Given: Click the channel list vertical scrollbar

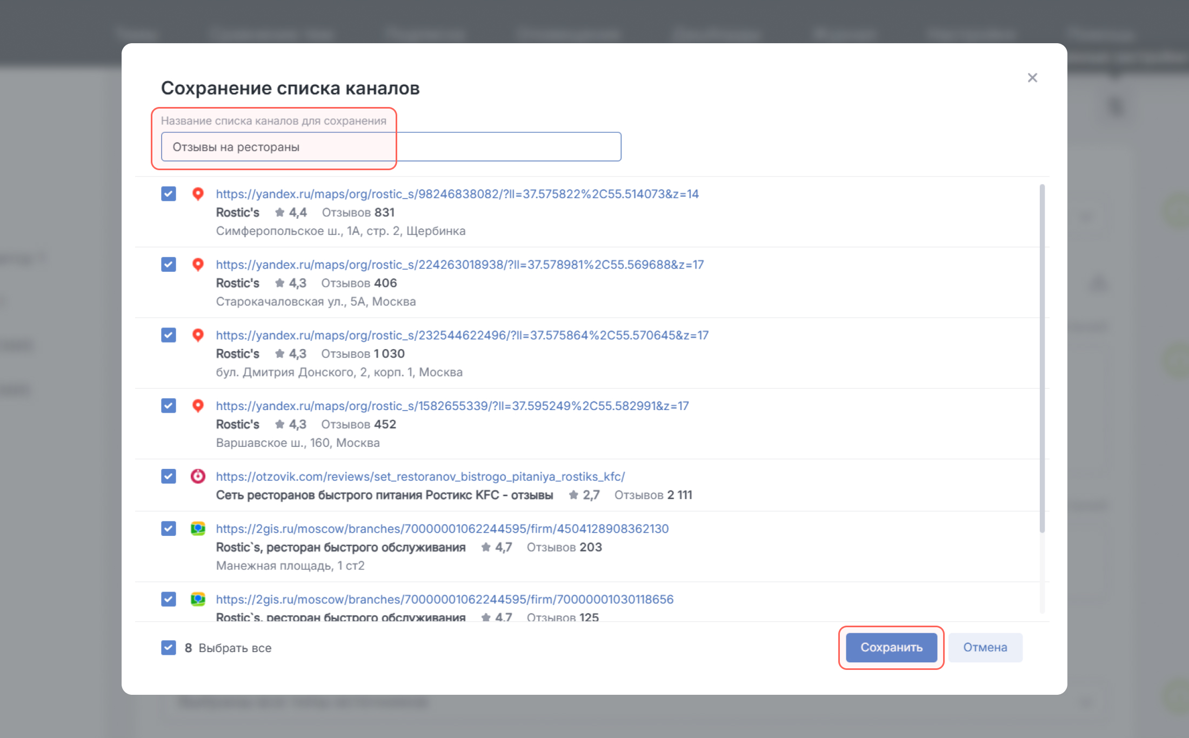Looking at the screenshot, I should [1042, 358].
